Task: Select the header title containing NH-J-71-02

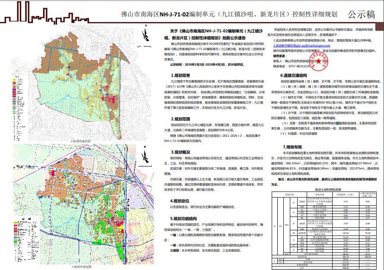Action: (x=229, y=14)
